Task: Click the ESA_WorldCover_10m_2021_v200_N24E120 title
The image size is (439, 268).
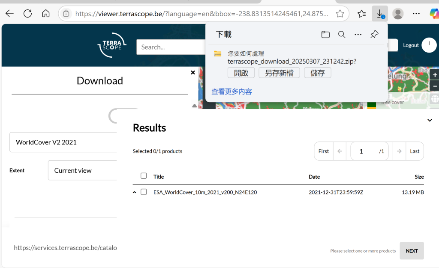Action: (205, 192)
